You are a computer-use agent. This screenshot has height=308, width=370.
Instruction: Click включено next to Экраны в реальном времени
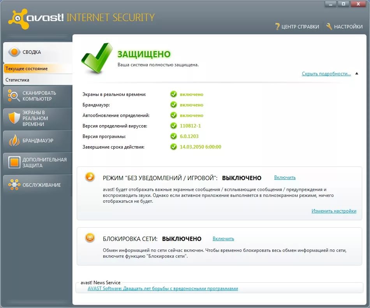tap(191, 94)
